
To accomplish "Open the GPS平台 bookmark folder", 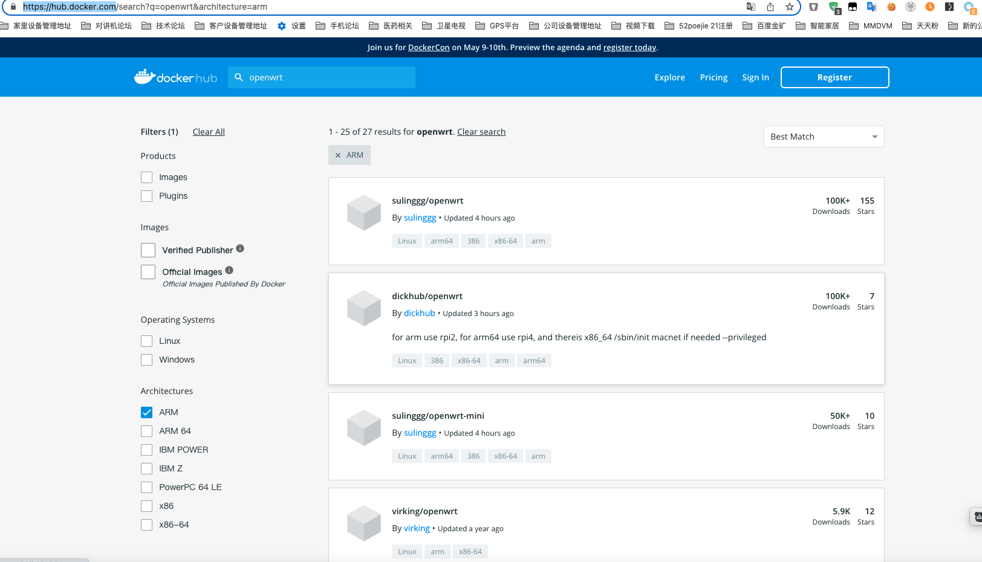I will [497, 26].
